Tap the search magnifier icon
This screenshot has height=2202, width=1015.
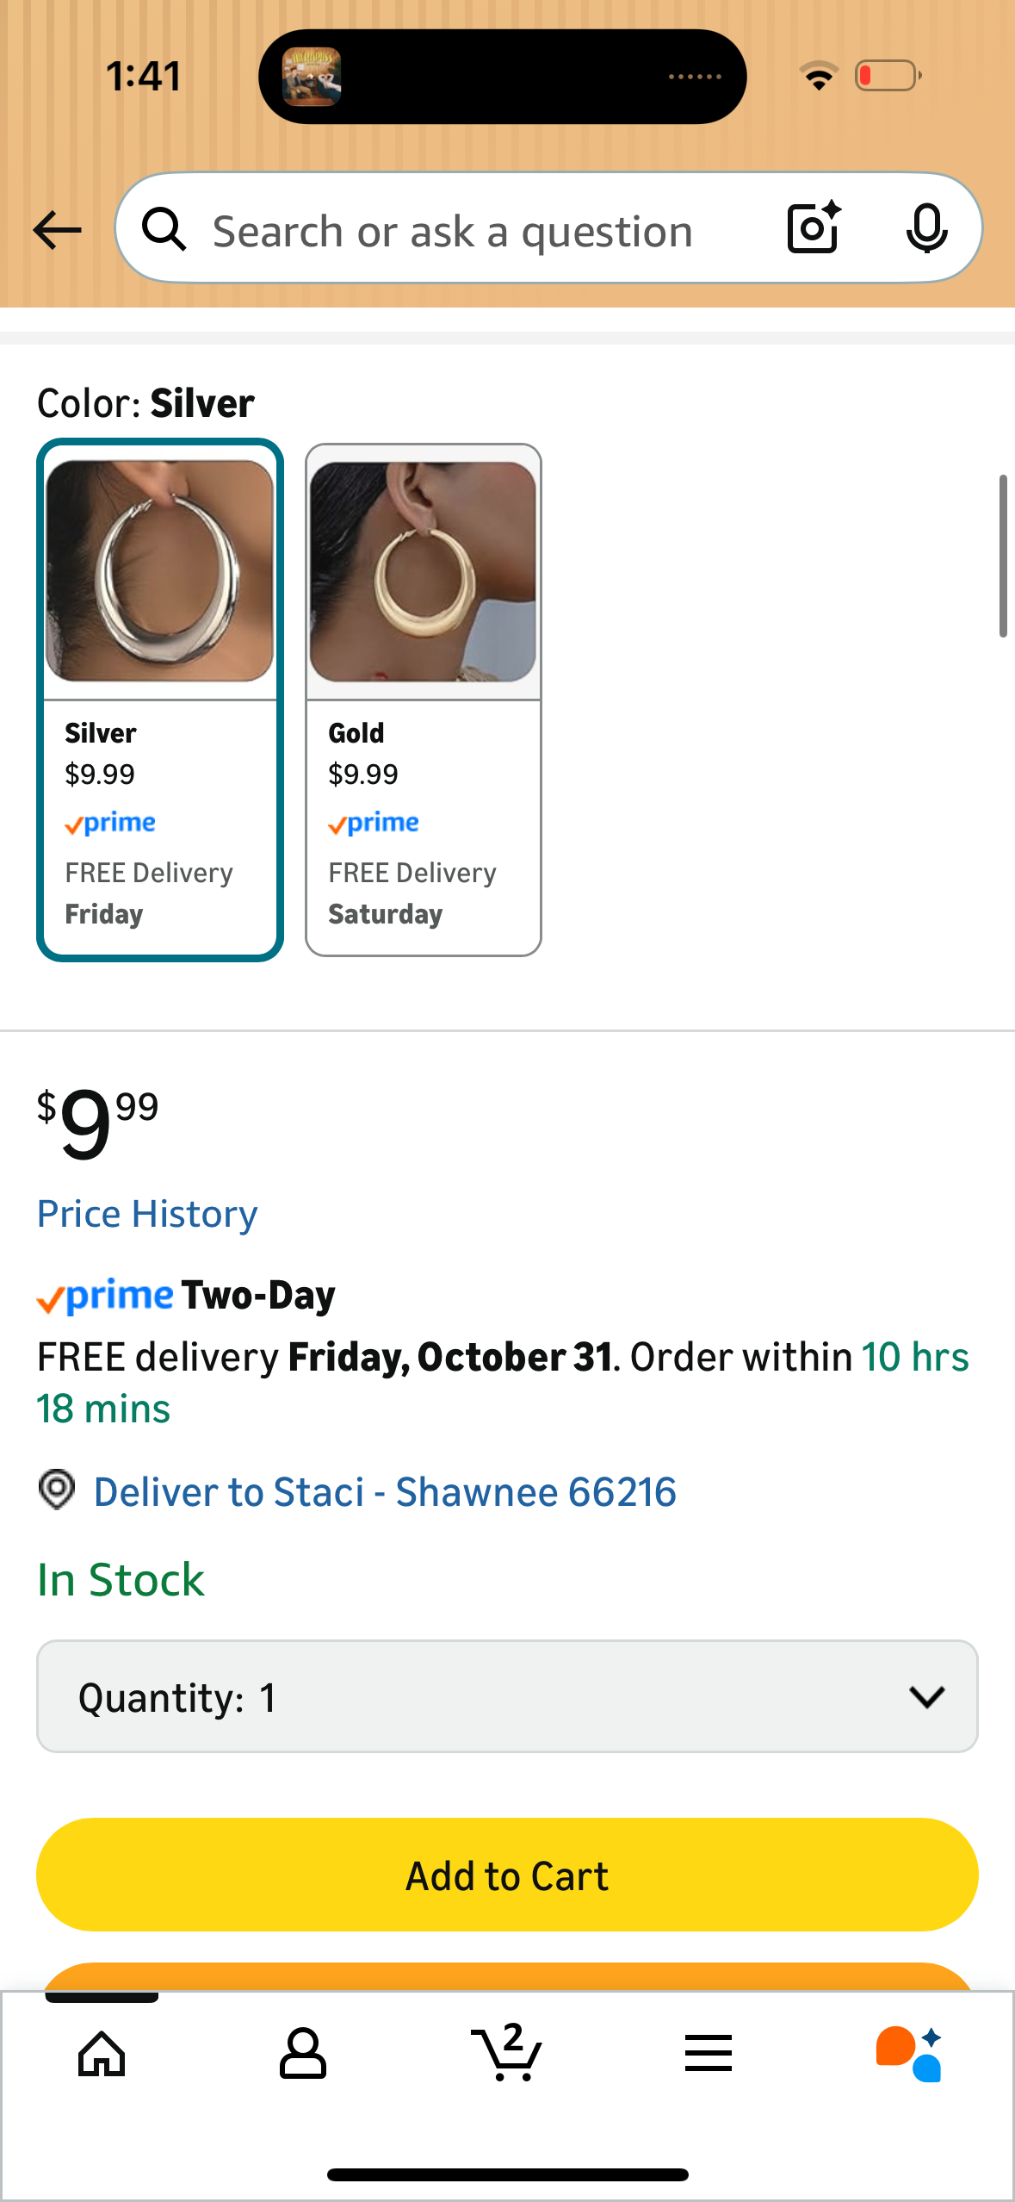click(164, 230)
